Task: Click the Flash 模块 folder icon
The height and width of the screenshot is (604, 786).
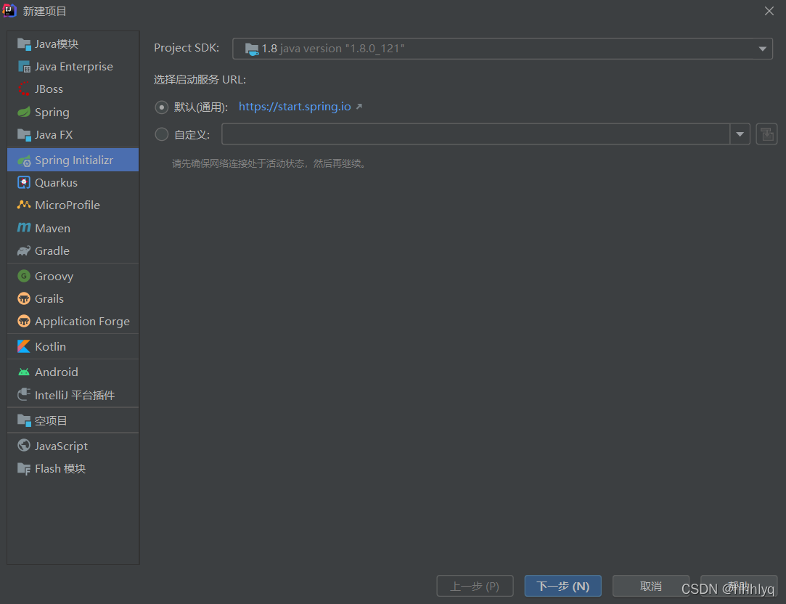Action: tap(24, 469)
